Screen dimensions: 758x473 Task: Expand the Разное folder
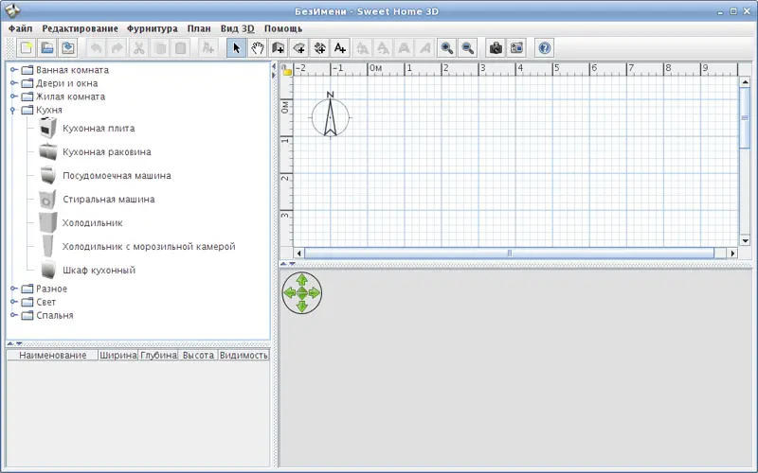click(x=14, y=289)
